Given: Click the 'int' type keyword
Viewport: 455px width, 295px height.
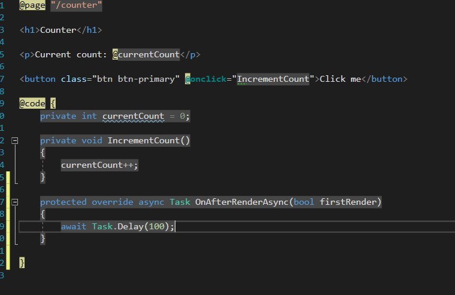Looking at the screenshot, I should pos(89,116).
